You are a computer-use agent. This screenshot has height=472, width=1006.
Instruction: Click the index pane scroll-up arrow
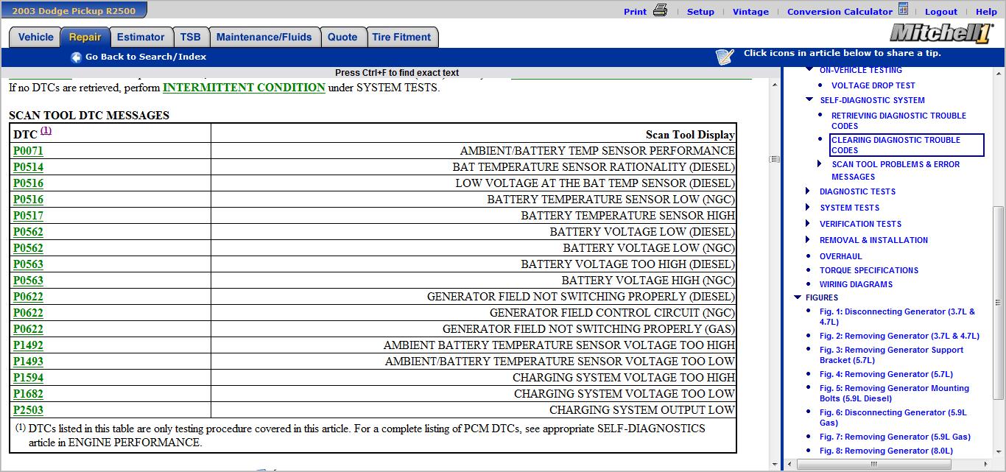pos(999,74)
